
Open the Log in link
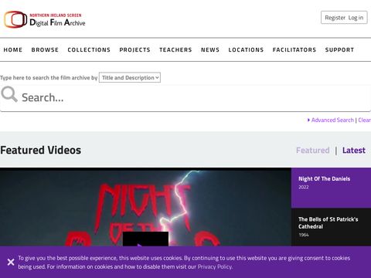[356, 18]
